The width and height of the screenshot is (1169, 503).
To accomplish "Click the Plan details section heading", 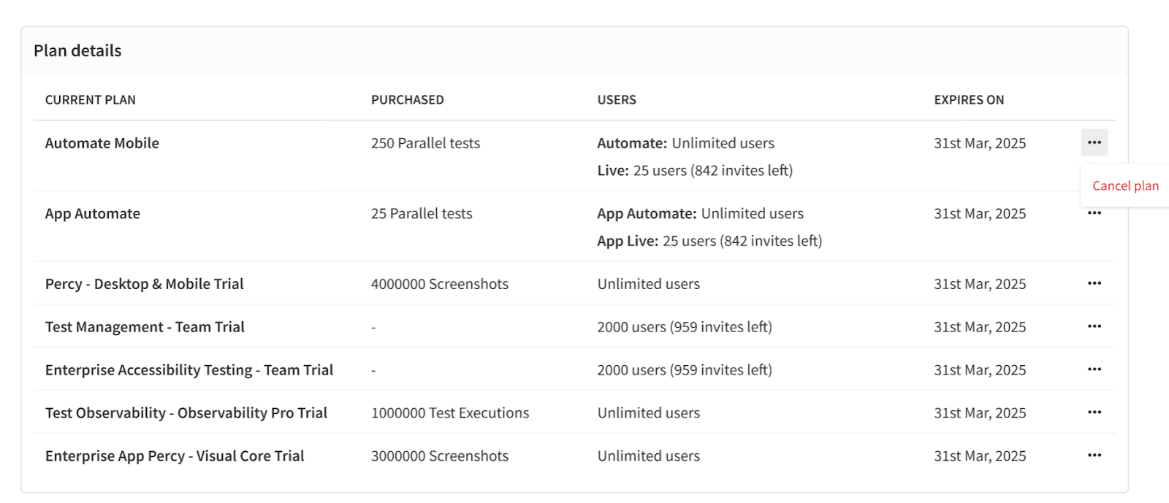I will tap(77, 51).
